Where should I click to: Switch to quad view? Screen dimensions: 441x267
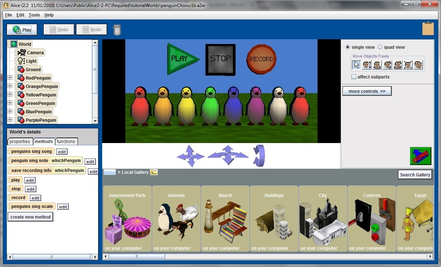click(380, 47)
